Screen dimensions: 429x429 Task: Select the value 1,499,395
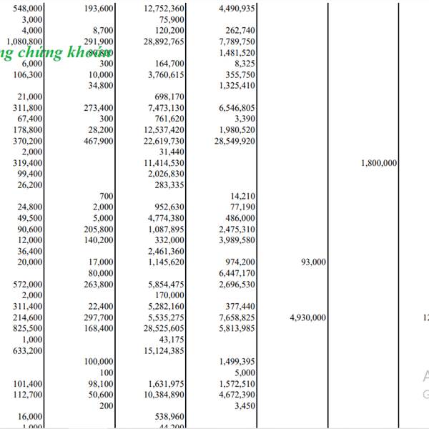point(237,361)
